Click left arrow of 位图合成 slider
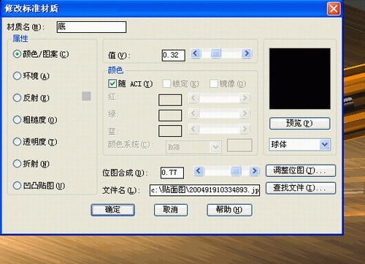The width and height of the screenshot is (365, 264). [199, 170]
